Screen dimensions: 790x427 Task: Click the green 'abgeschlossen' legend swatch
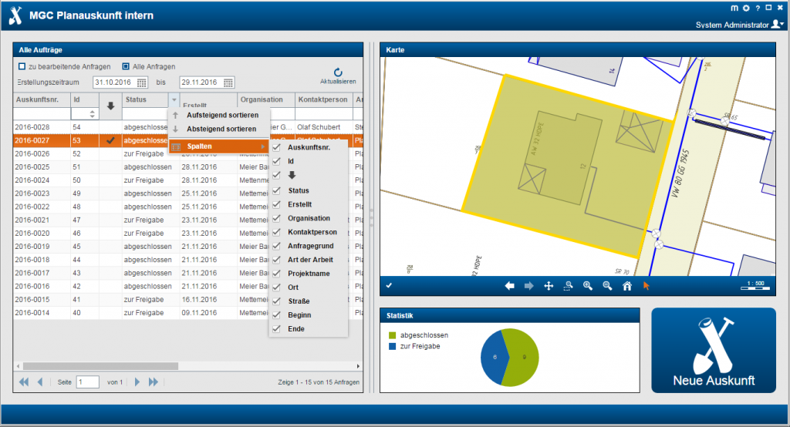pos(392,335)
